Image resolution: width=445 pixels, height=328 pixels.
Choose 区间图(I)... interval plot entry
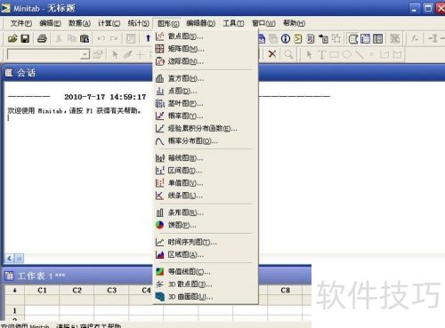click(206, 171)
